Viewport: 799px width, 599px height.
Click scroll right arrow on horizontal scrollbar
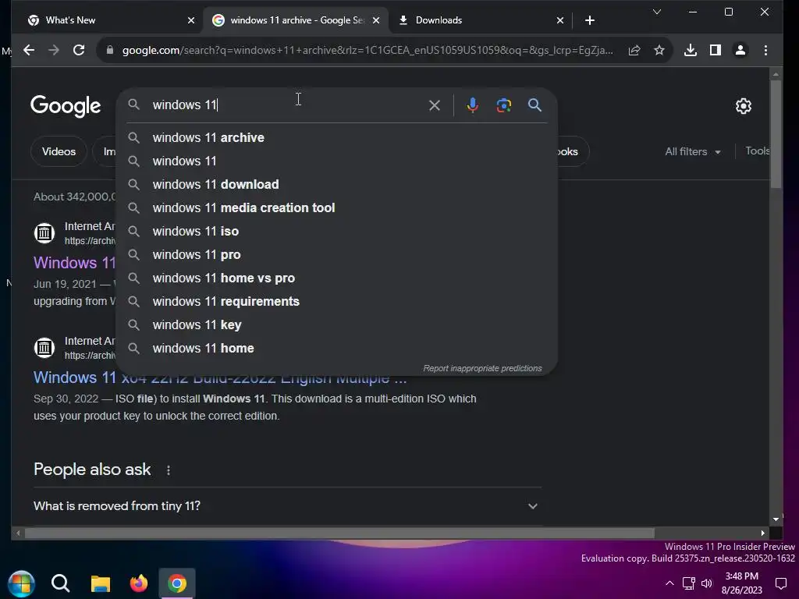[763, 533]
